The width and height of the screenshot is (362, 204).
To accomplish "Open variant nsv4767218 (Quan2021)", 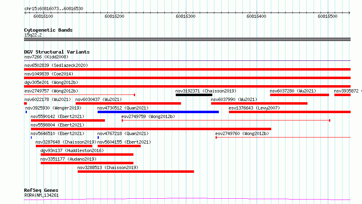I will pos(123,133).
